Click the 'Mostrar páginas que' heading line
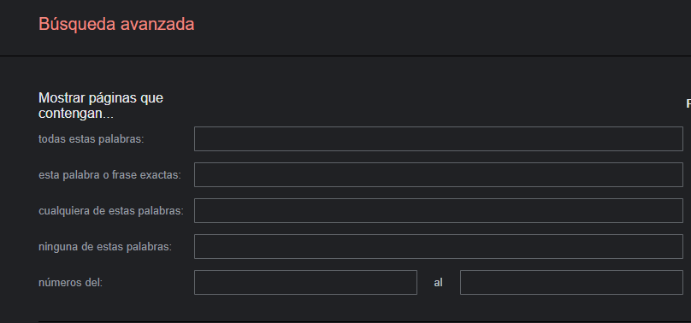 click(x=101, y=97)
